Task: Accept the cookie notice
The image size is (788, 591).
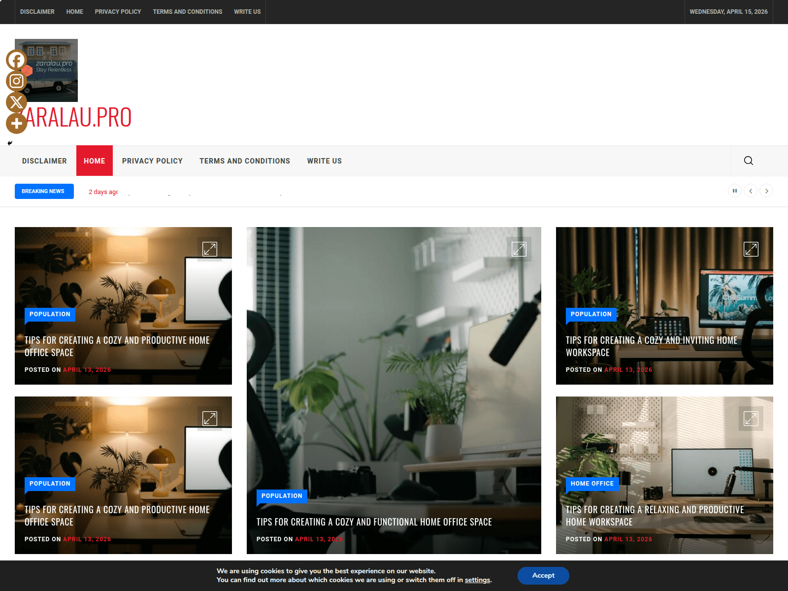Action: (543, 576)
